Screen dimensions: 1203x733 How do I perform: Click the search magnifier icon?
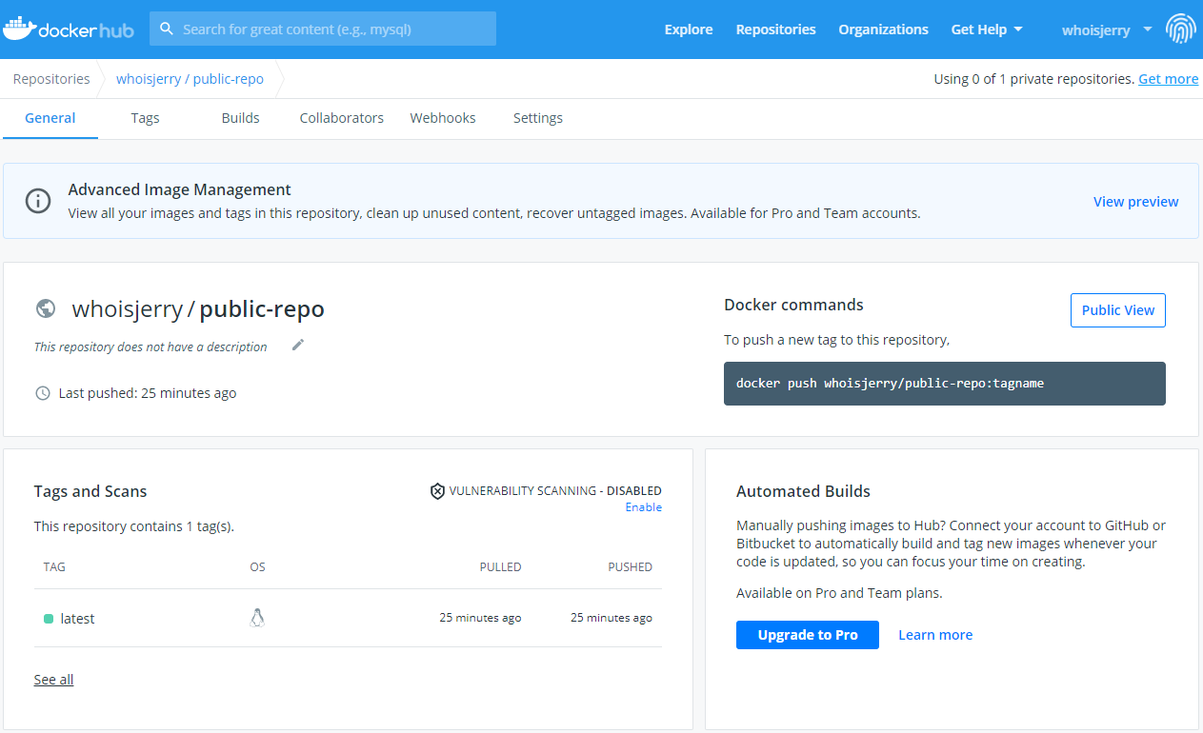pyautogui.click(x=167, y=29)
